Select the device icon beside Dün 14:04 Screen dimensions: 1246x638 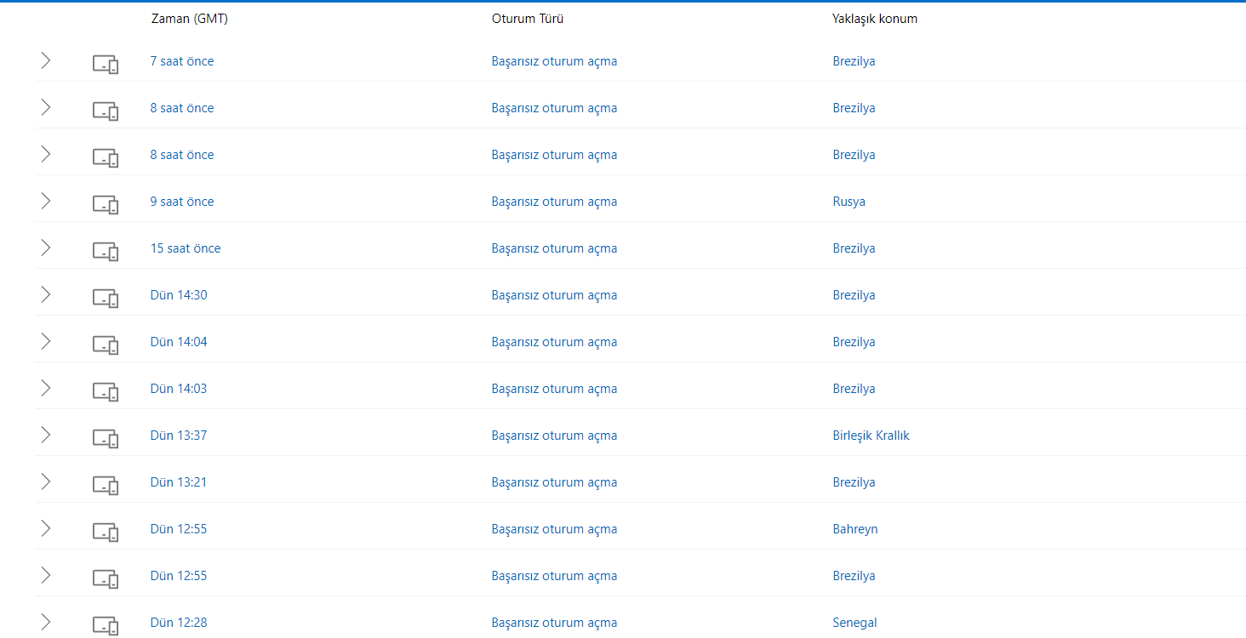click(x=106, y=344)
